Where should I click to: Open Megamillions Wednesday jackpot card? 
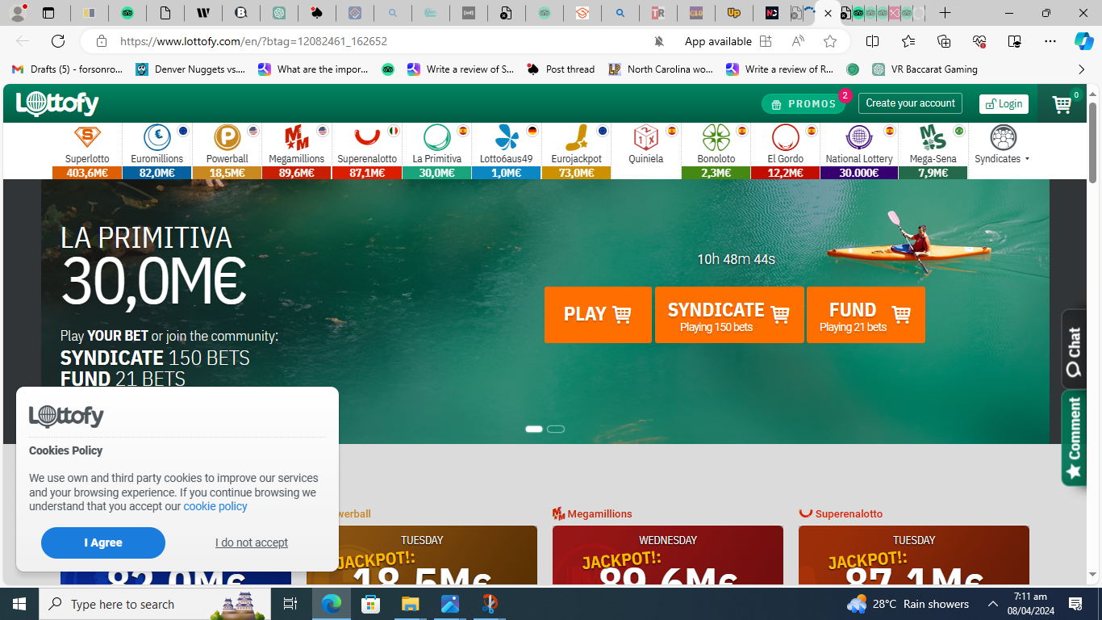click(x=668, y=555)
